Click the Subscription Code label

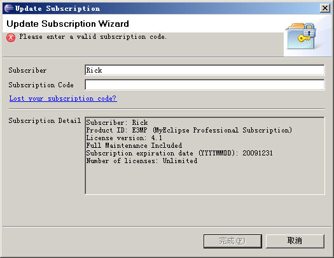pos(41,85)
